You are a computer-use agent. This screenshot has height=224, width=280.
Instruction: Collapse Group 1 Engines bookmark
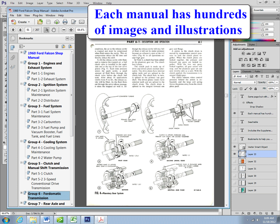(21, 63)
